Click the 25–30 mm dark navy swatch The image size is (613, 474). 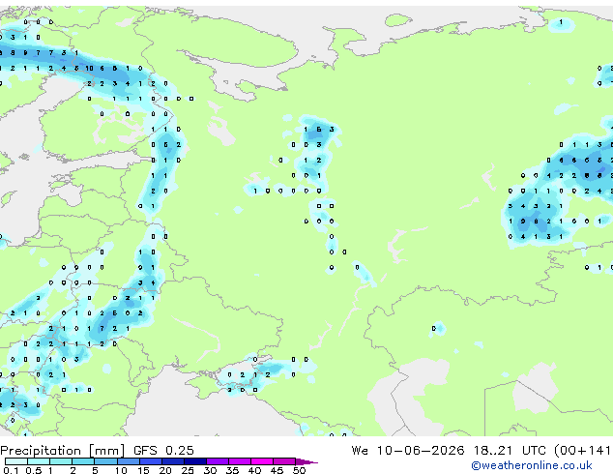[x=194, y=461]
